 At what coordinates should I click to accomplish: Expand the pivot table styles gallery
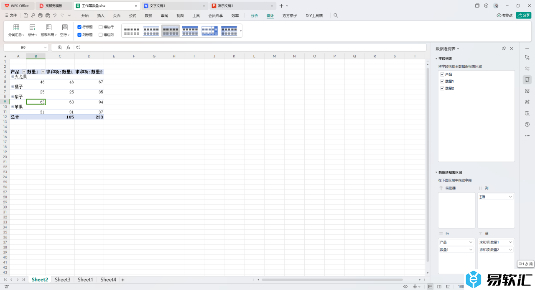click(x=241, y=31)
